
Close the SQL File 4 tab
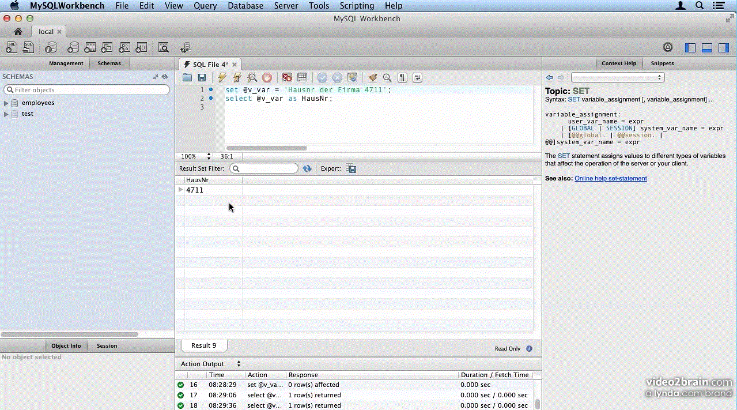tap(235, 65)
